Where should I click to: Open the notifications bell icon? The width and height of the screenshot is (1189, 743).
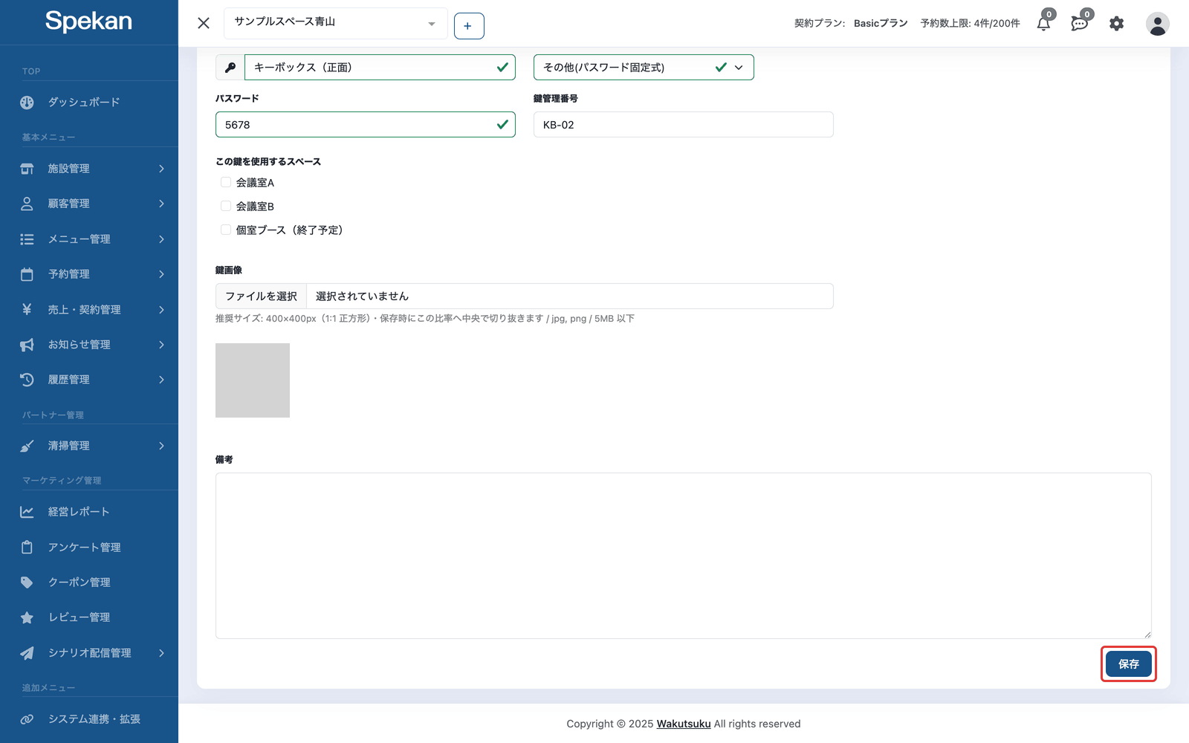[x=1044, y=23]
